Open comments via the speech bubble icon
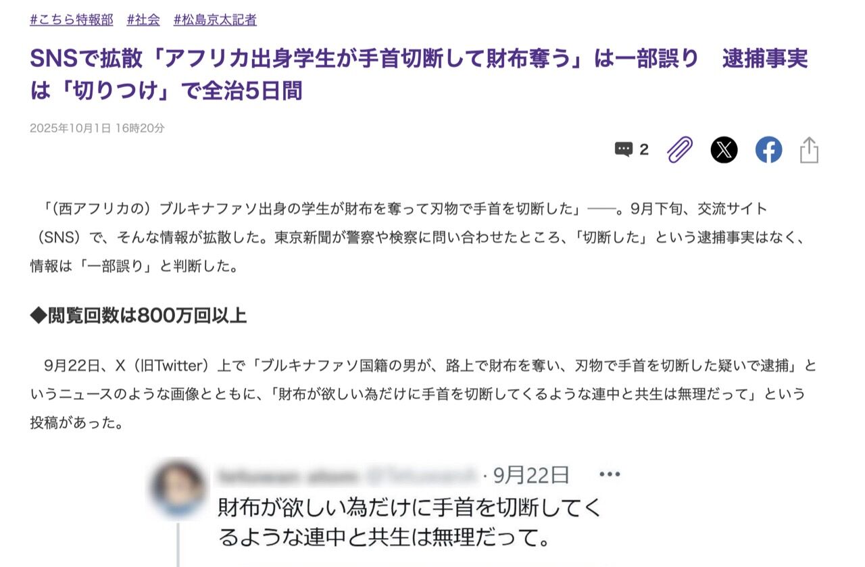Image resolution: width=865 pixels, height=567 pixels. pos(623,149)
